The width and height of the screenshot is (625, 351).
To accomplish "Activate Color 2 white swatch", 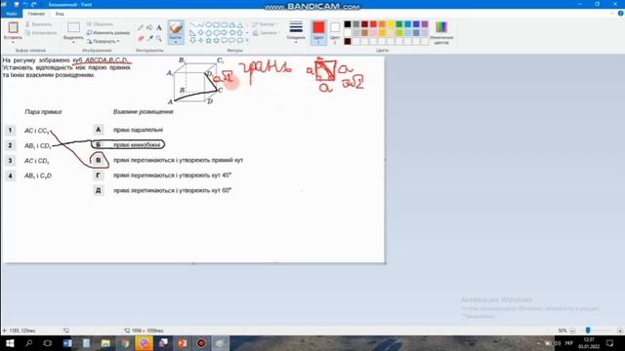I will tap(335, 32).
